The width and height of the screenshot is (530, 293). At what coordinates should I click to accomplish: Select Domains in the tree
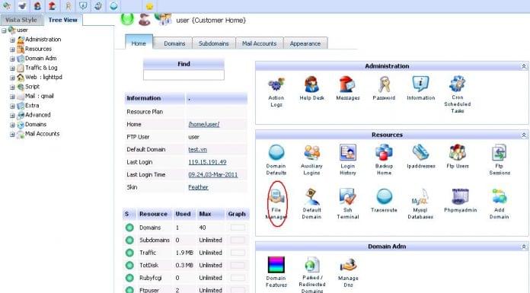pyautogui.click(x=36, y=124)
